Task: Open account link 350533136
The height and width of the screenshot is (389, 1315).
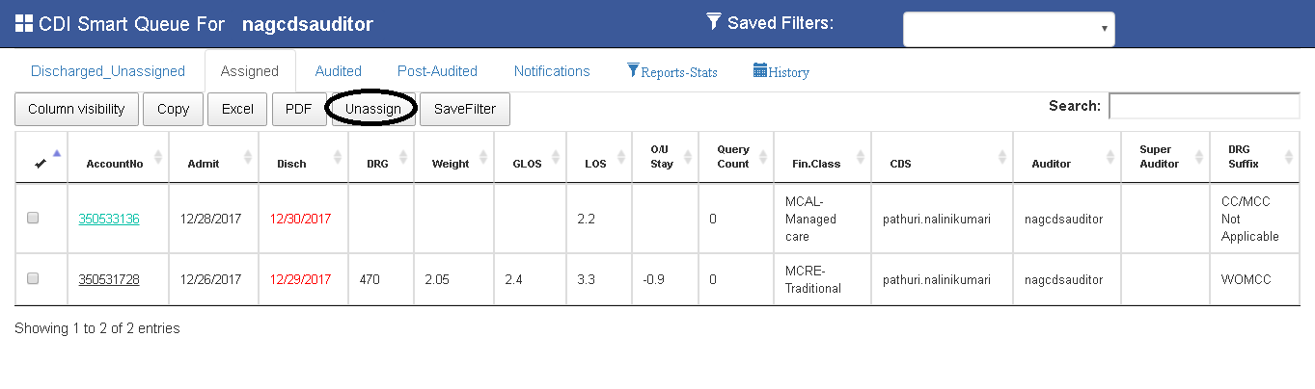Action: 109,219
